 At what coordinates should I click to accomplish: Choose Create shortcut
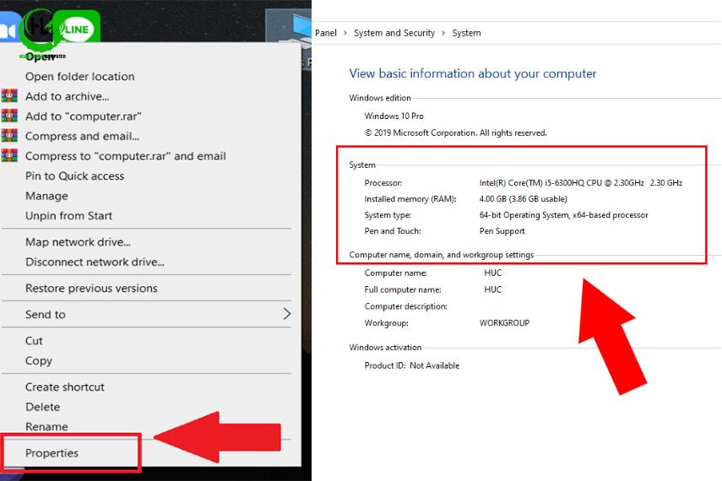(x=65, y=387)
